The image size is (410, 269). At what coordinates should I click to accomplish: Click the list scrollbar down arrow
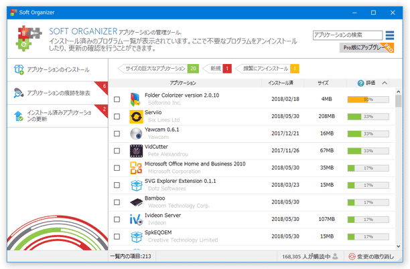398,246
